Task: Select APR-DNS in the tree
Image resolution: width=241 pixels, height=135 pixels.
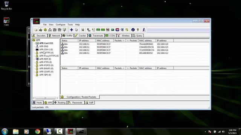Action: 44,46
